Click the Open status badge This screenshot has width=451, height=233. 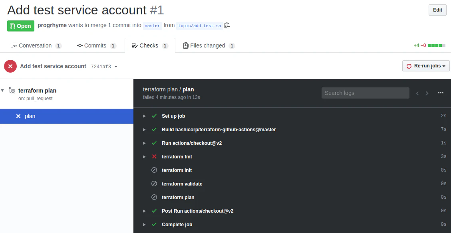pyautogui.click(x=21, y=26)
